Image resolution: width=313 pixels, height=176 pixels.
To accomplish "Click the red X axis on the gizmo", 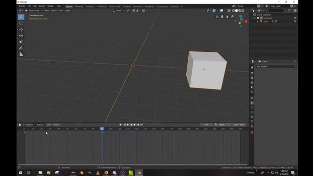I will [246, 22].
